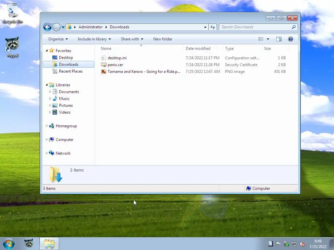Screen dimensions: 334x250
Task: Select Homegroup in navigation pane
Action: pyautogui.click(x=66, y=126)
